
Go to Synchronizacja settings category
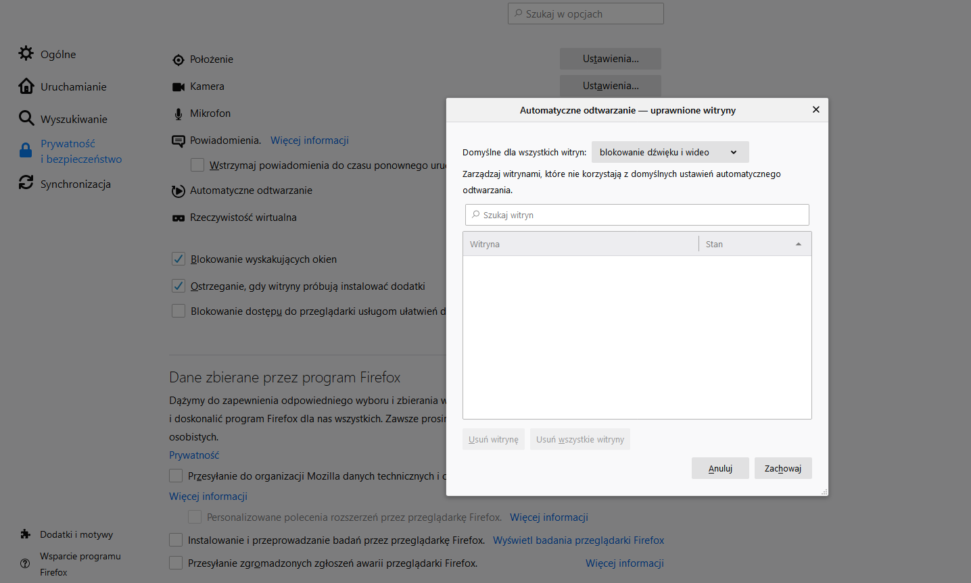point(75,184)
